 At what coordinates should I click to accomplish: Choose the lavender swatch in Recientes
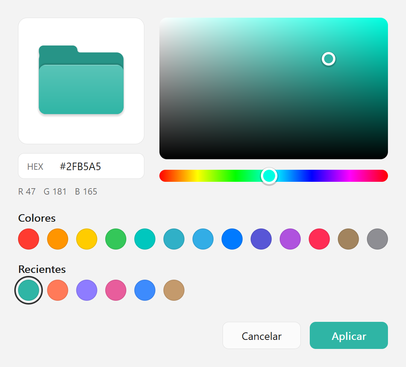point(87,290)
